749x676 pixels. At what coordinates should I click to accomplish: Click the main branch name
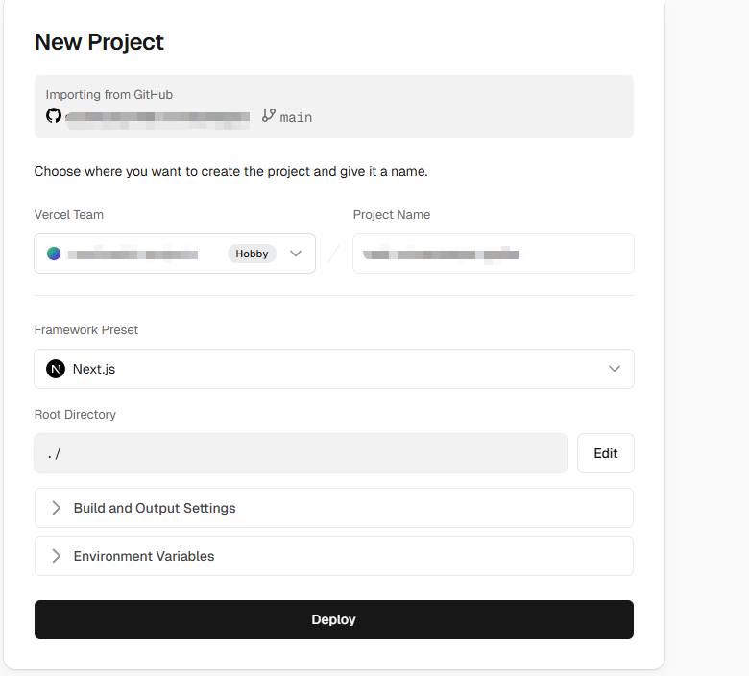point(296,117)
